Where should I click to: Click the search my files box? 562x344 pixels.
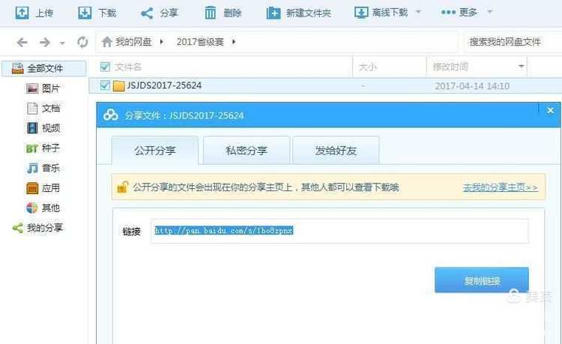coord(513,42)
